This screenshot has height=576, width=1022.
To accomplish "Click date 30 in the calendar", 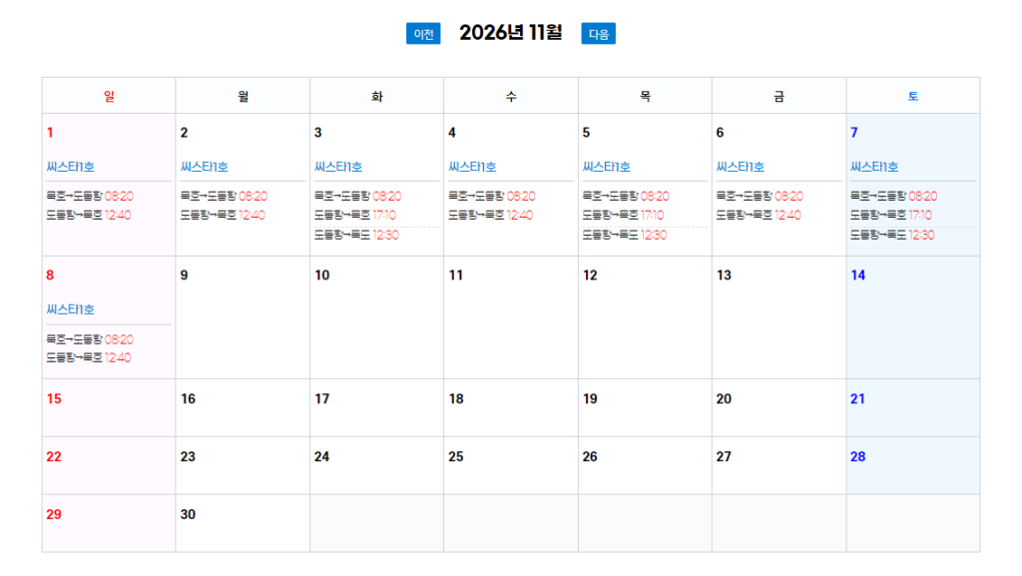I will point(189,515).
